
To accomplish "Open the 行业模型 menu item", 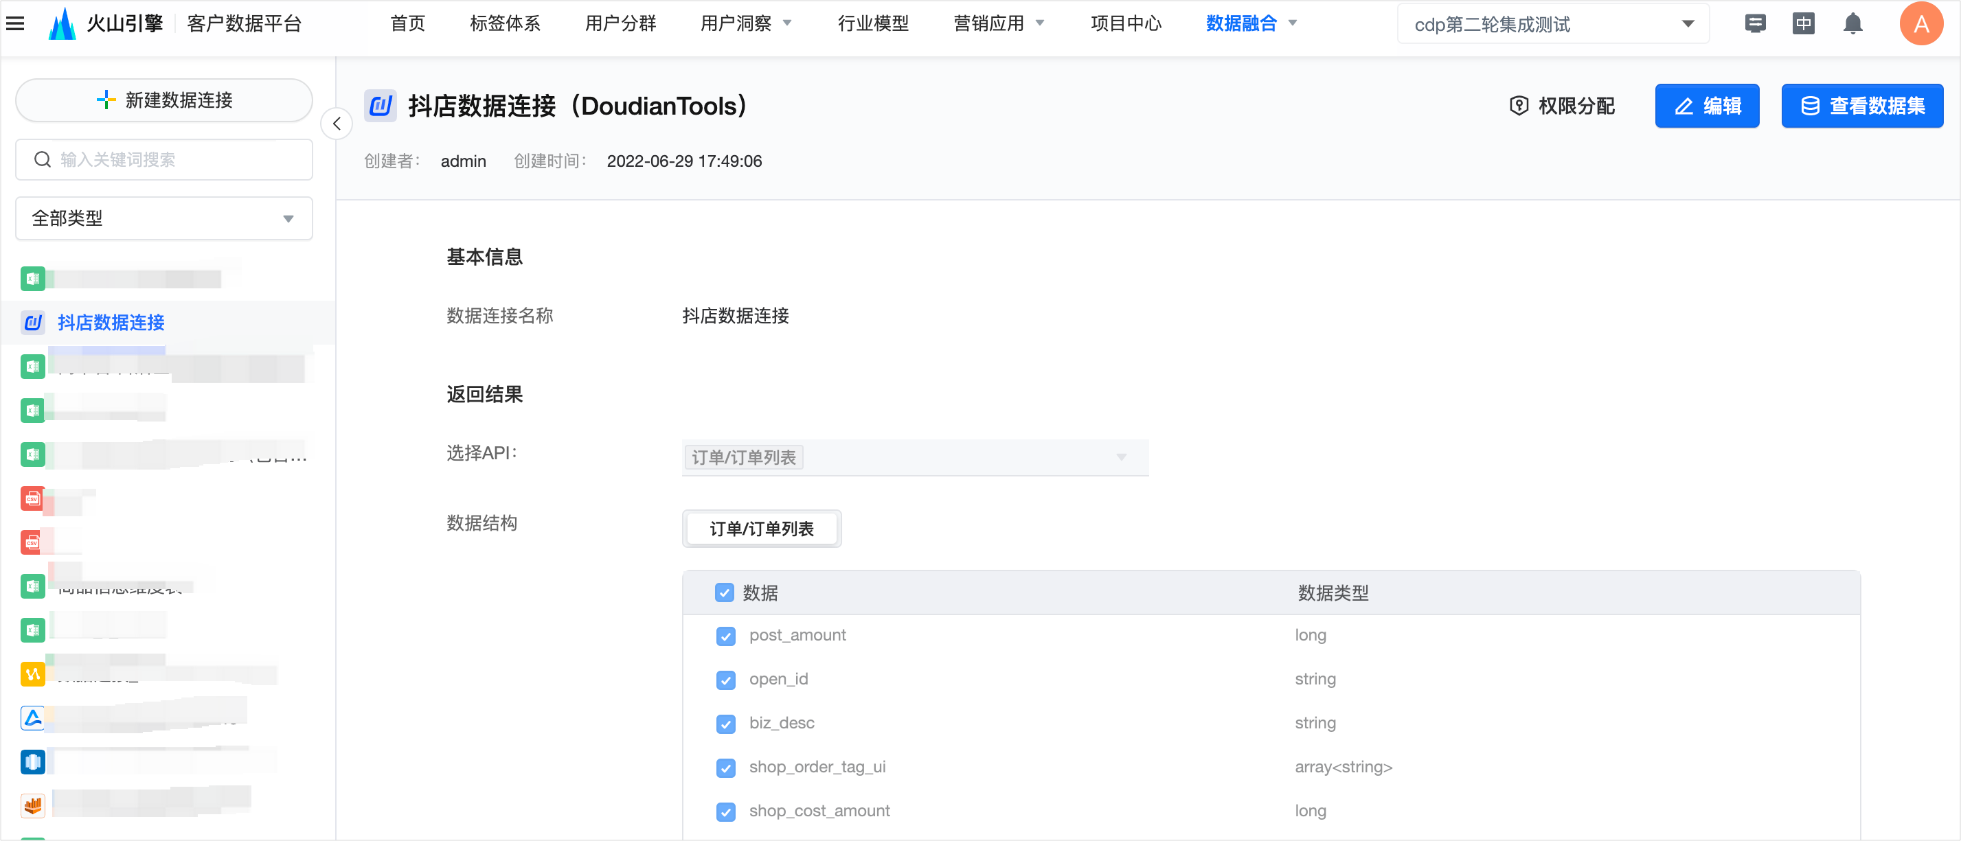I will (x=872, y=23).
